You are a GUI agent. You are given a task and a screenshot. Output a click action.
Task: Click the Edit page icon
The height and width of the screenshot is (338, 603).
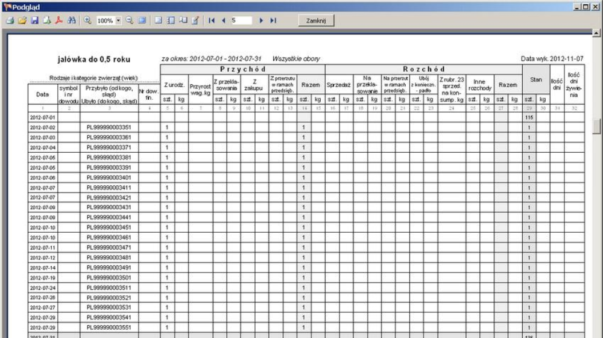point(195,20)
